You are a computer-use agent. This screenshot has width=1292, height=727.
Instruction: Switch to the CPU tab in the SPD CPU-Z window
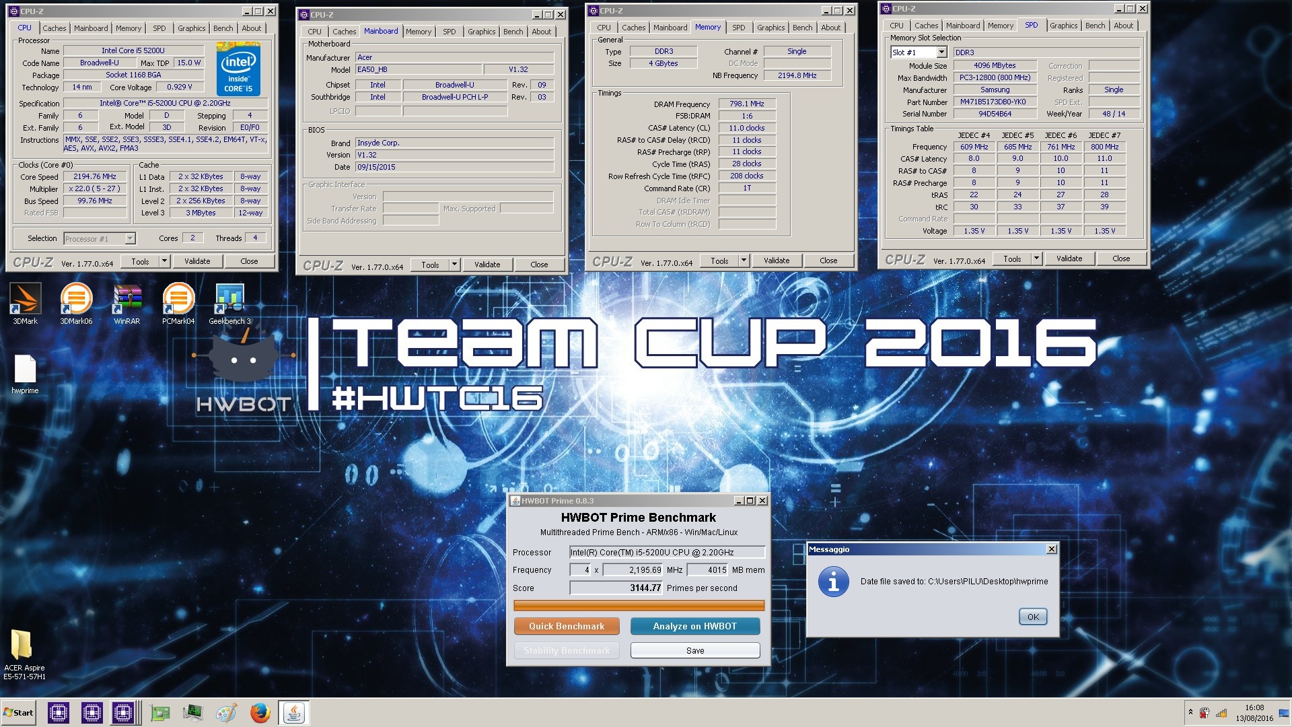pos(897,26)
